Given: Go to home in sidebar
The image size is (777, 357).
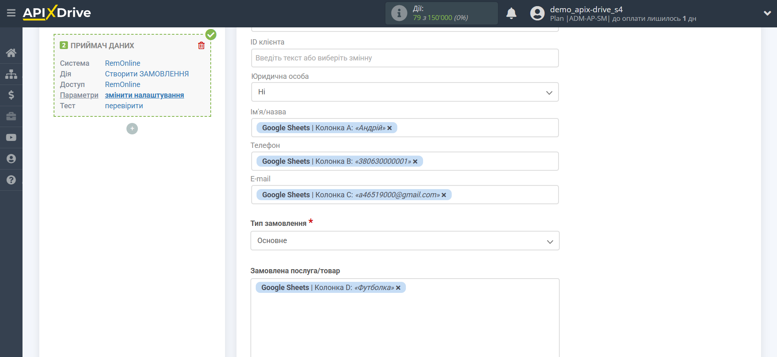Looking at the screenshot, I should click(x=11, y=53).
